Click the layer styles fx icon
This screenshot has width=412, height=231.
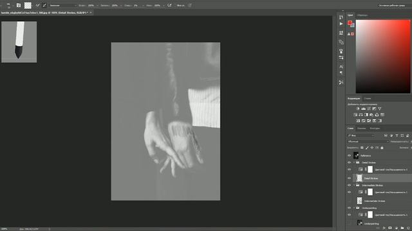click(x=384, y=228)
